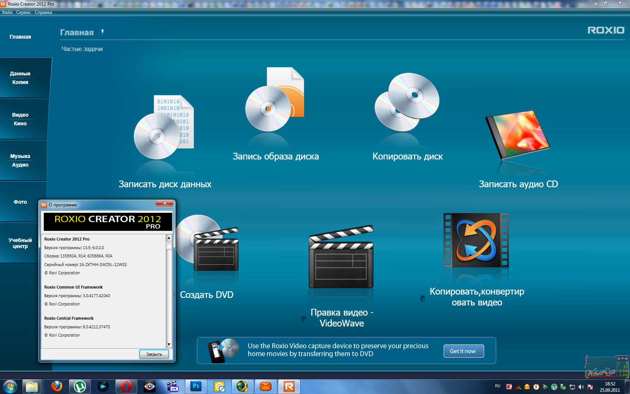Open the Запись образа диска label
Viewport: 630px width, 394px height.
pyautogui.click(x=276, y=156)
